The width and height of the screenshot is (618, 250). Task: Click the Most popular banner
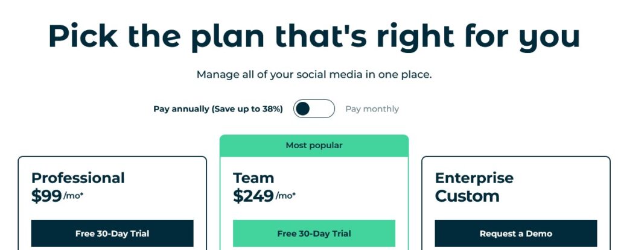tap(314, 146)
